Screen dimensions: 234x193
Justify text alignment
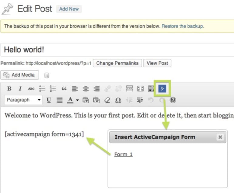(x=59, y=100)
